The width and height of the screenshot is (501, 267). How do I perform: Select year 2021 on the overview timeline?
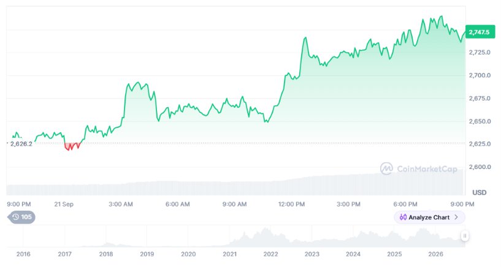[x=229, y=254]
